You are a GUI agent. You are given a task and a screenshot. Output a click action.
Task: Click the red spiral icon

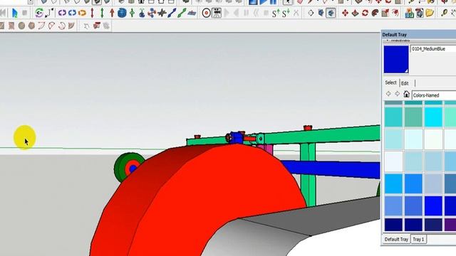click(395, 13)
